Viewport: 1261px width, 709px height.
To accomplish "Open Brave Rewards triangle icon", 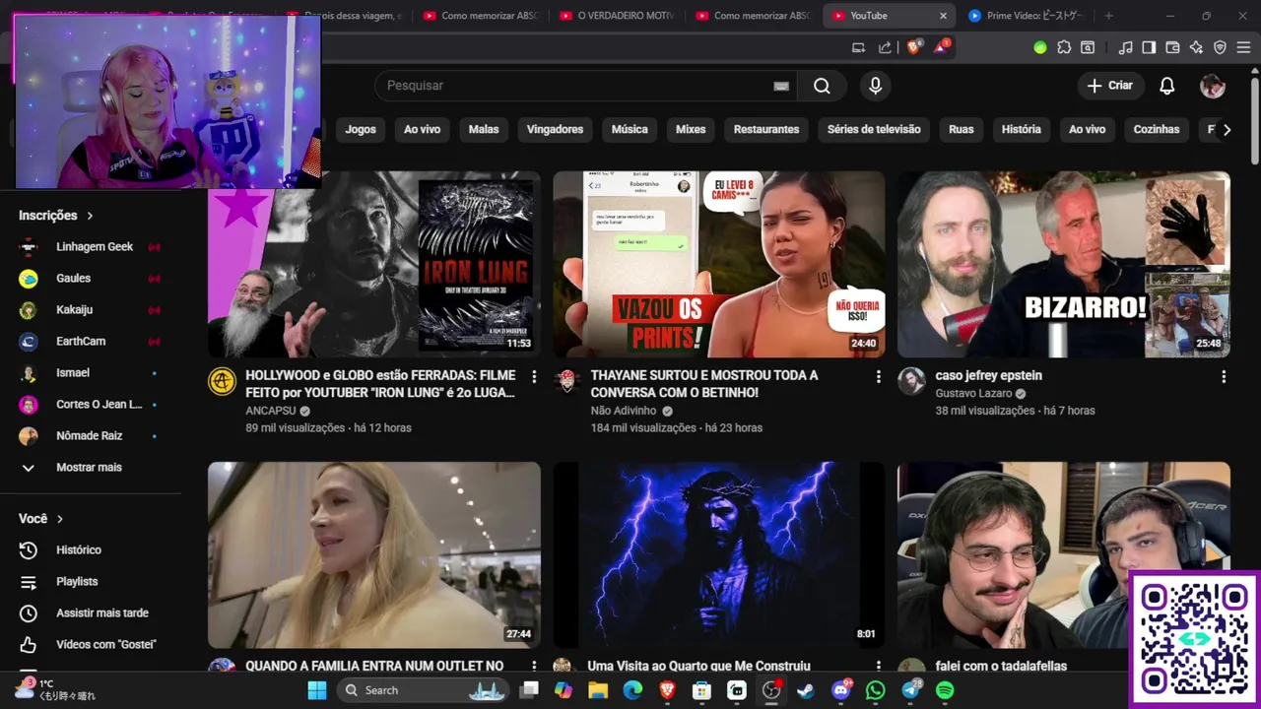I will (x=942, y=46).
